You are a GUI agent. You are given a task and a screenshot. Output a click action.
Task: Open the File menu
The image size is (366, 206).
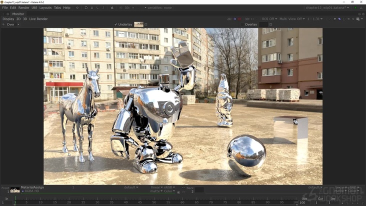[x=5, y=7]
